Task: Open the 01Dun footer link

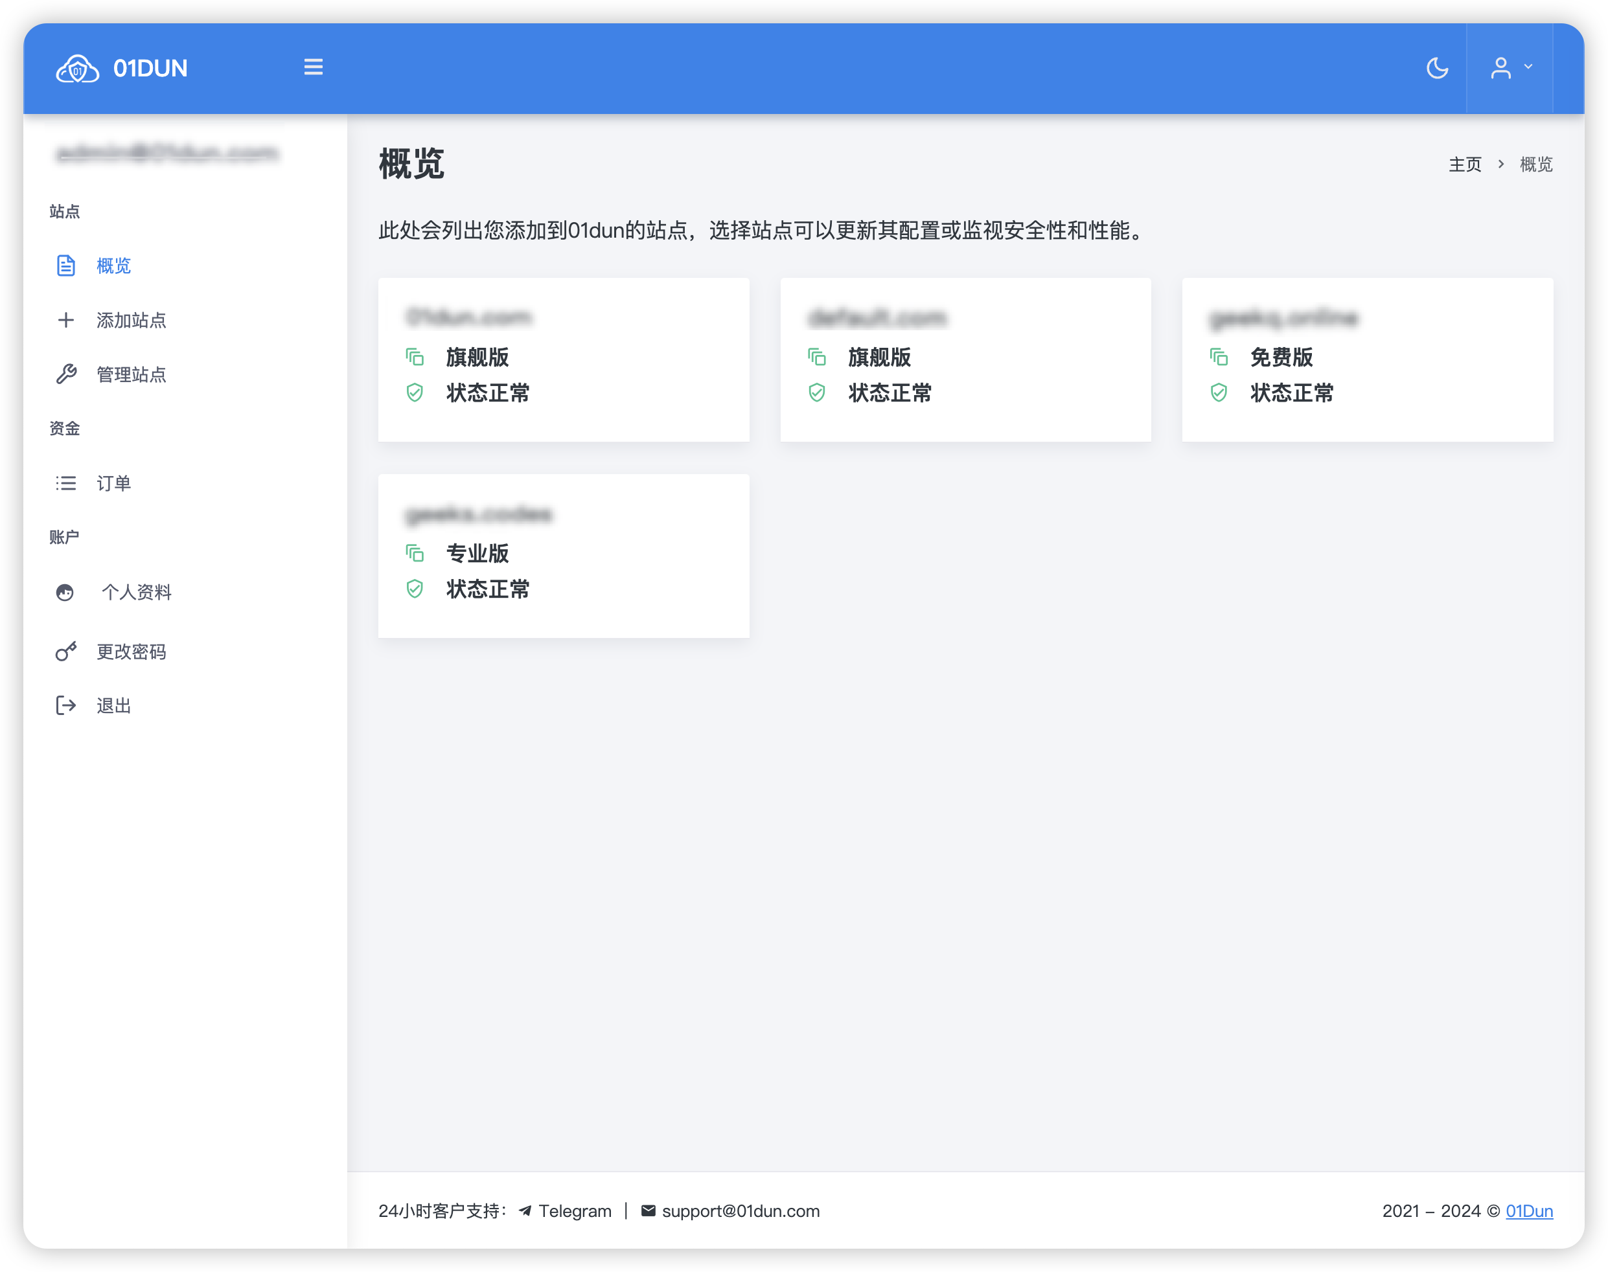Action: [x=1530, y=1211]
